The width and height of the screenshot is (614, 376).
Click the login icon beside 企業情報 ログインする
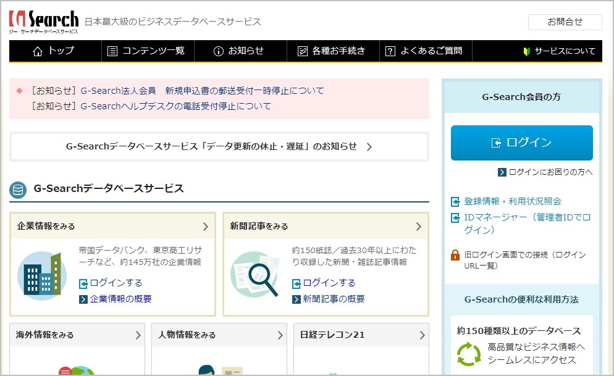tap(83, 283)
